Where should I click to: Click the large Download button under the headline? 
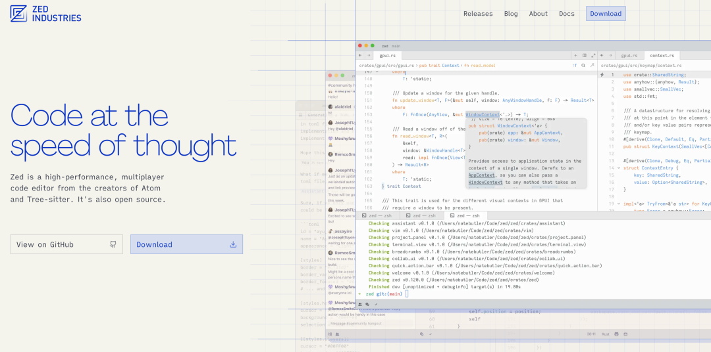tap(186, 244)
